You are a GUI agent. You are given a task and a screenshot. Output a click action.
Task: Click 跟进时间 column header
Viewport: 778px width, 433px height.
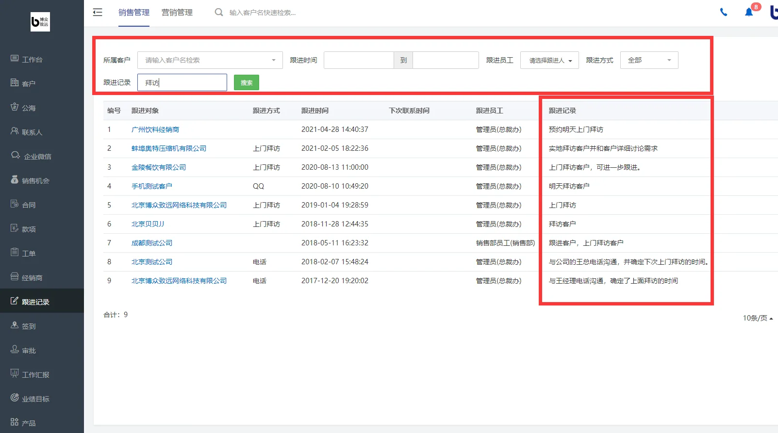(315, 111)
